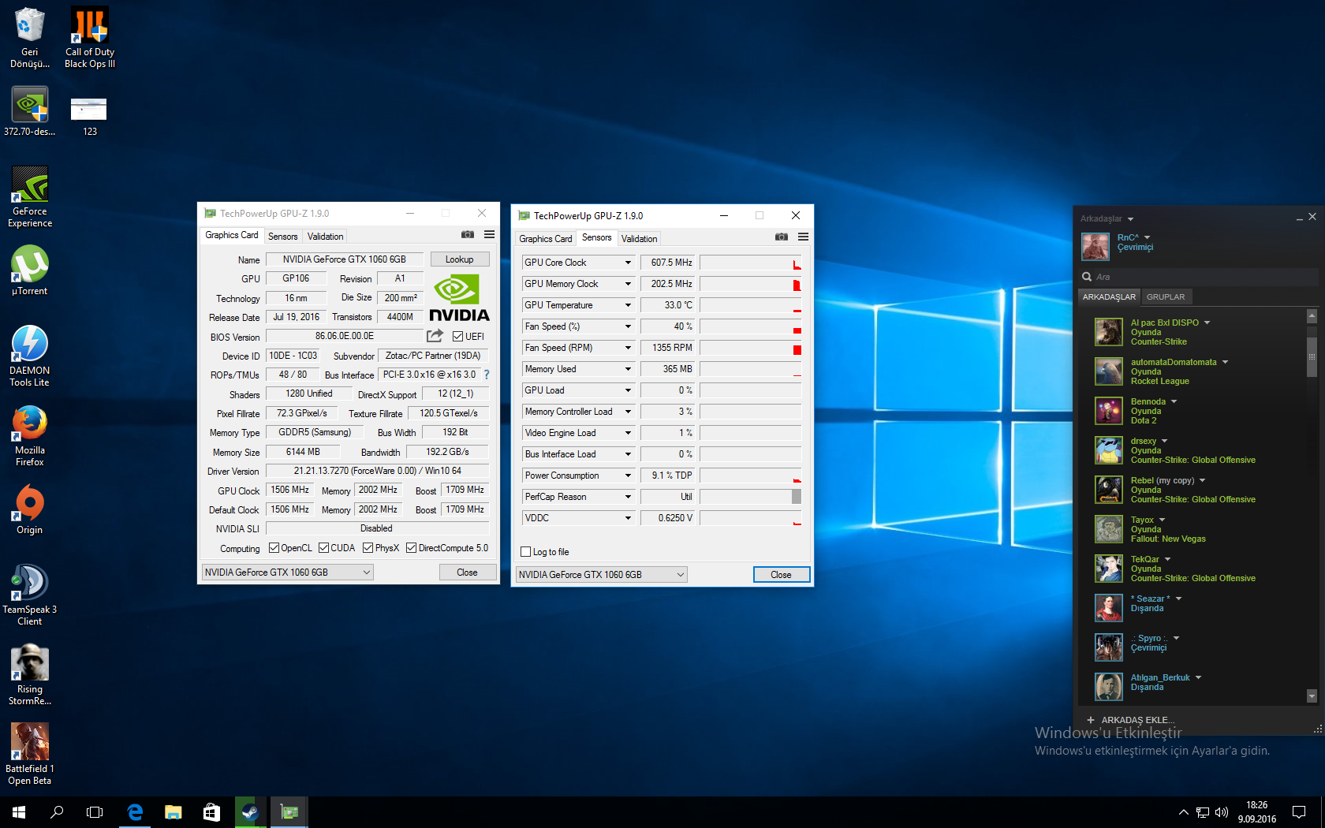
Task: Expand VDDC sensor dropdown
Action: point(628,518)
